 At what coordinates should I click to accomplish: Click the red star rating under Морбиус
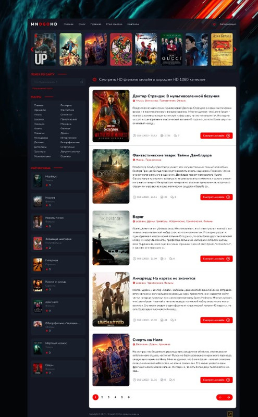[x=47, y=185]
